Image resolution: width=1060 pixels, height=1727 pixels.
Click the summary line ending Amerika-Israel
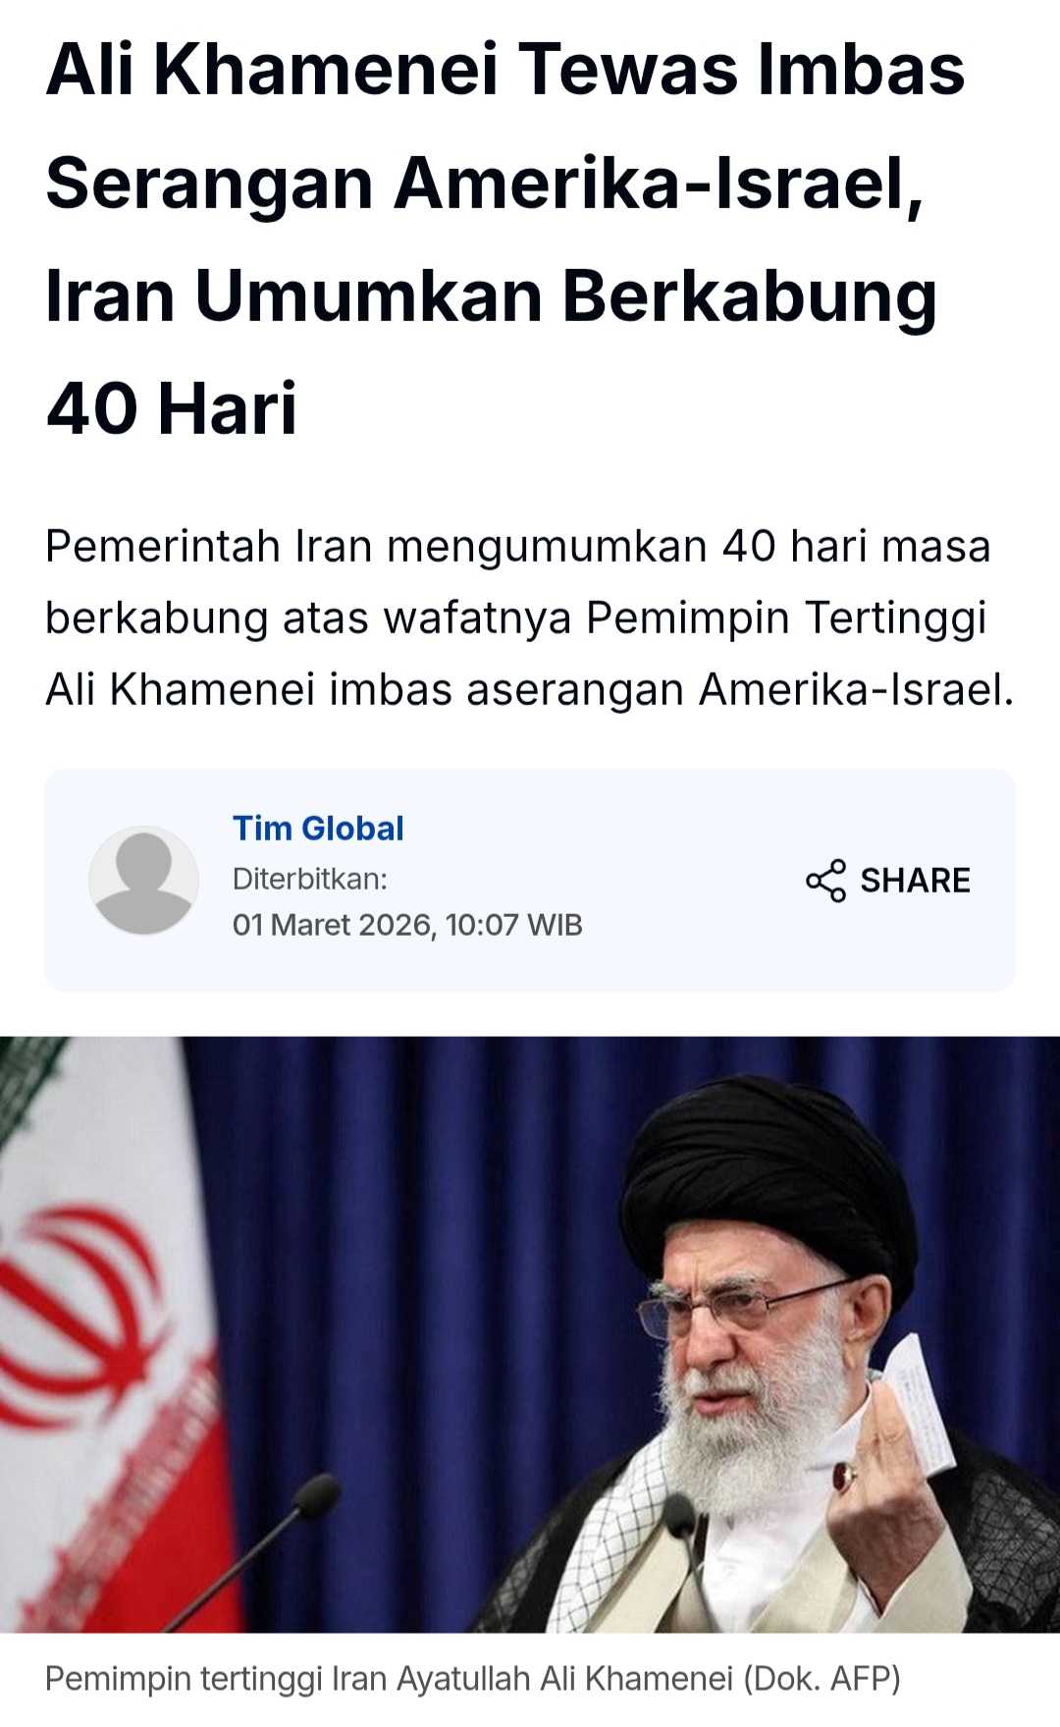(529, 689)
